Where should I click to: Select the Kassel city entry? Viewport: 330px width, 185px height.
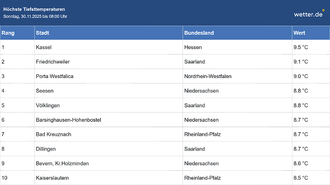click(x=44, y=47)
